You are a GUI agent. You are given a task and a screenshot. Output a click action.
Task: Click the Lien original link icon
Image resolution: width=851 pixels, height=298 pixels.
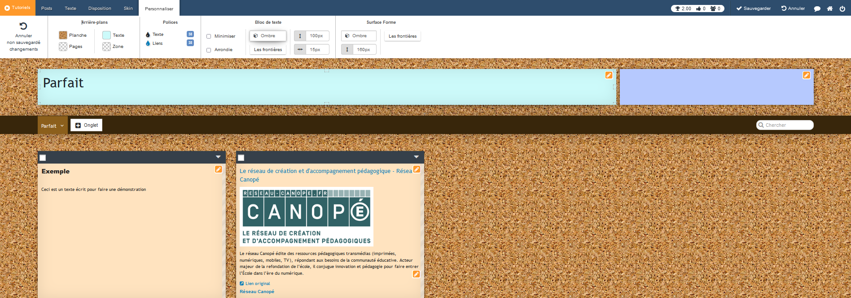(x=242, y=284)
